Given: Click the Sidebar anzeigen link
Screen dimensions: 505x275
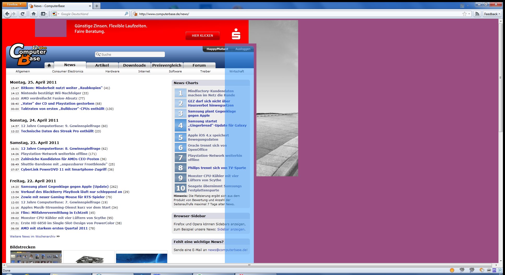Looking at the screenshot, I should (x=231, y=229).
